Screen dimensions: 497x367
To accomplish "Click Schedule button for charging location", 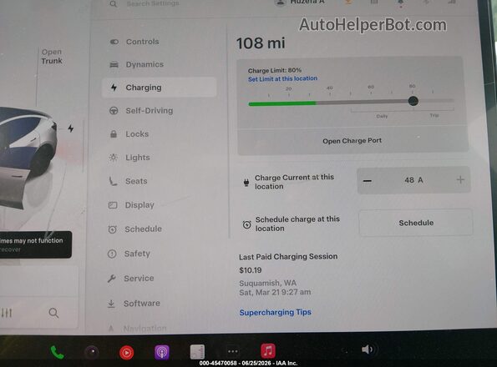I will [416, 223].
